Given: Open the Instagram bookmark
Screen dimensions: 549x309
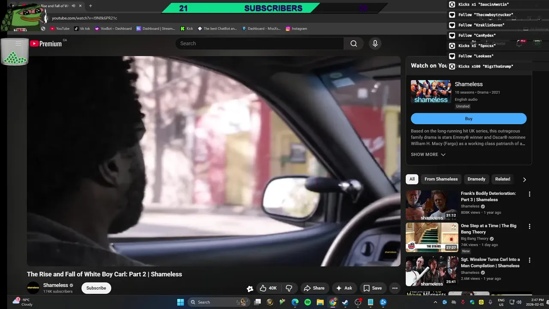Looking at the screenshot, I should pyautogui.click(x=296, y=28).
